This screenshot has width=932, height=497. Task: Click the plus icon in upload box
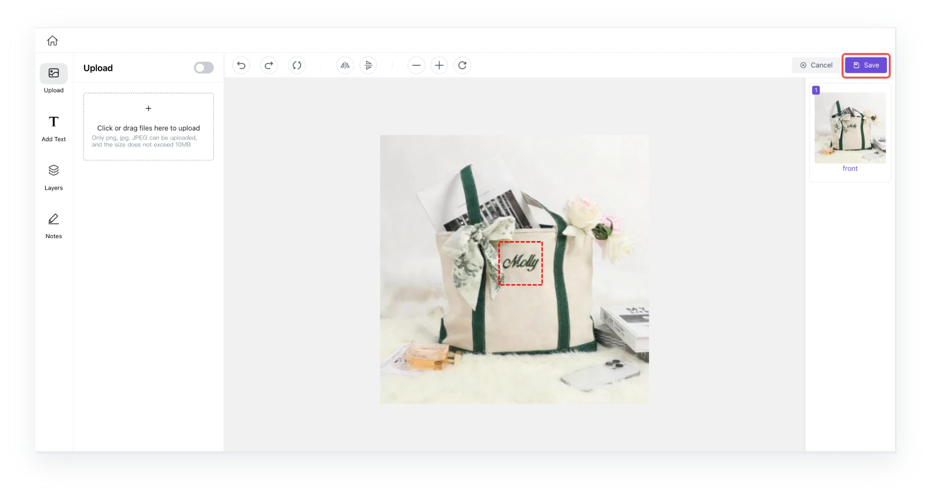pyautogui.click(x=148, y=109)
